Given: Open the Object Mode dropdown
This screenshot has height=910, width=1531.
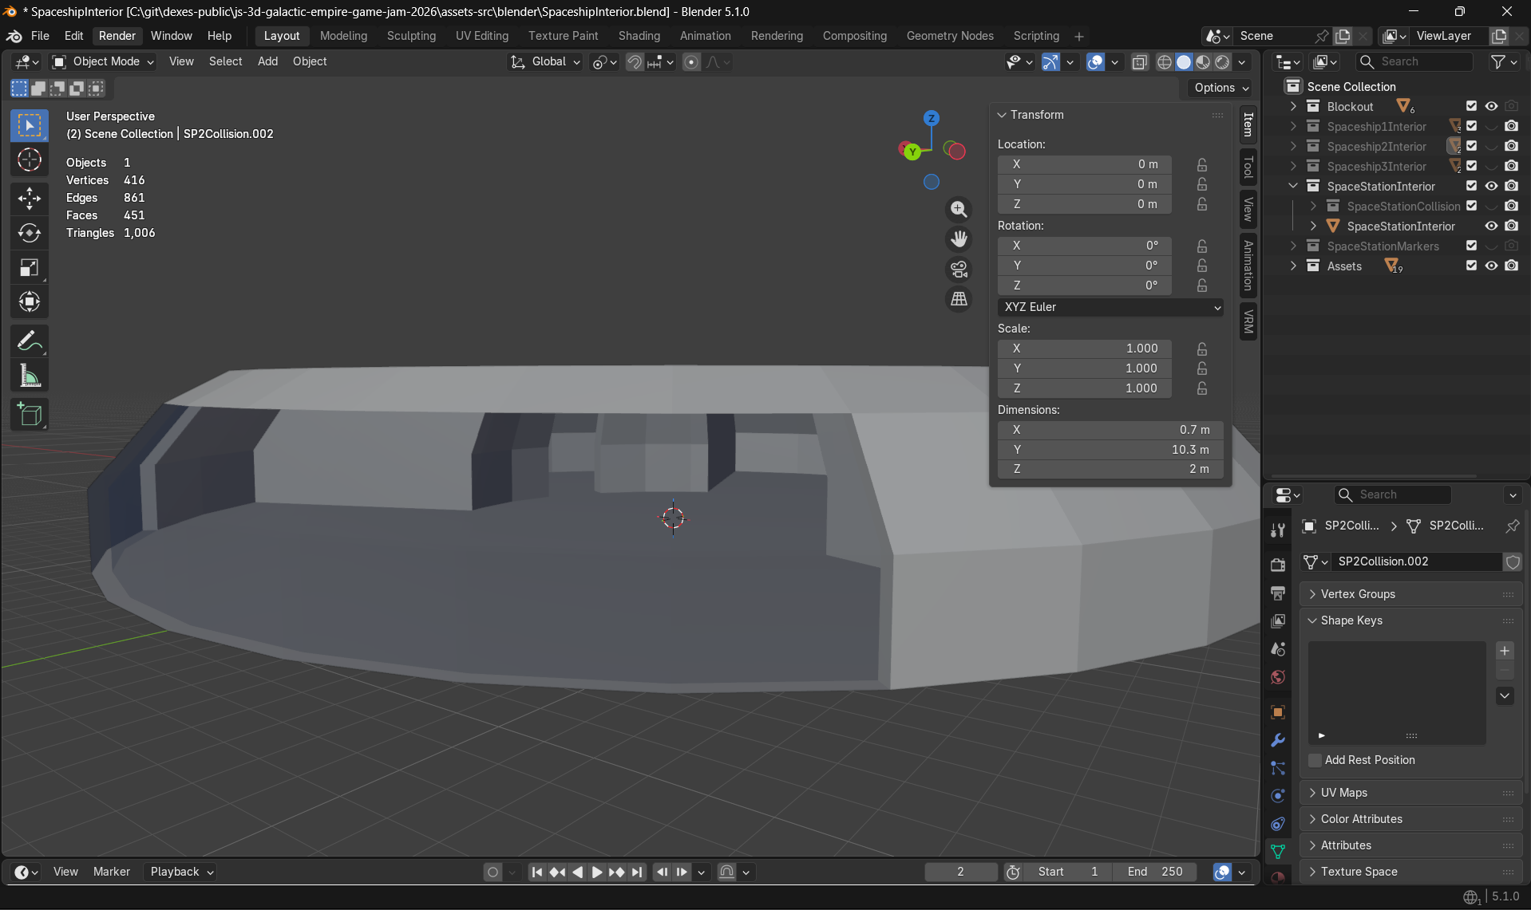Looking at the screenshot, I should (x=101, y=61).
